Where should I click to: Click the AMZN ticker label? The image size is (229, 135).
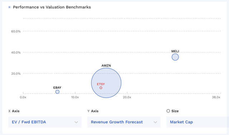coord(106,66)
